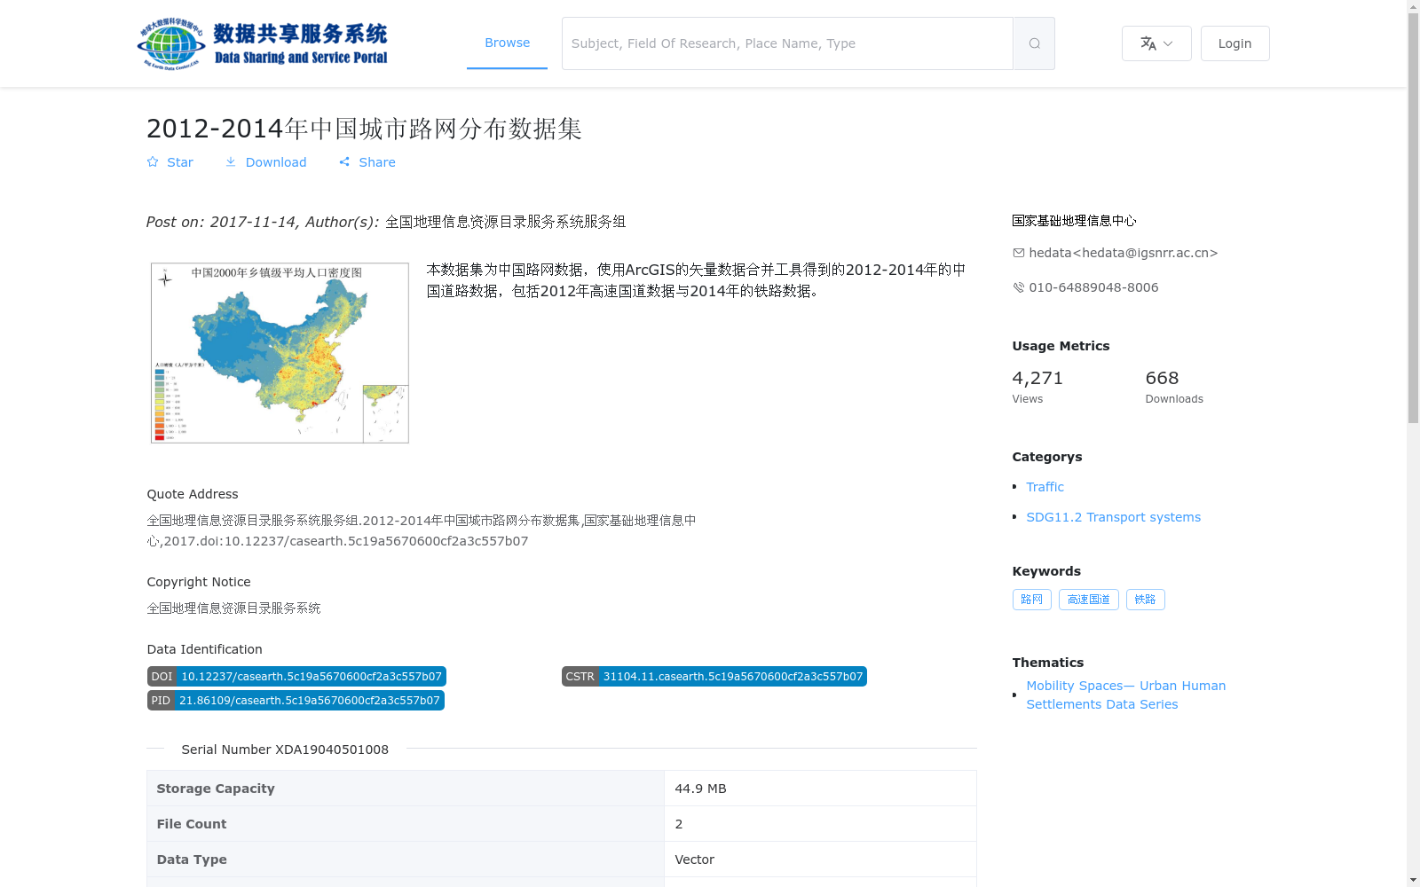
Task: Click the Star link text
Action: pos(180,162)
